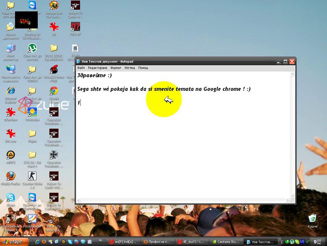The width and height of the screenshot is (327, 246).
Task: Open the Файл menu in Notepad
Action: point(81,68)
